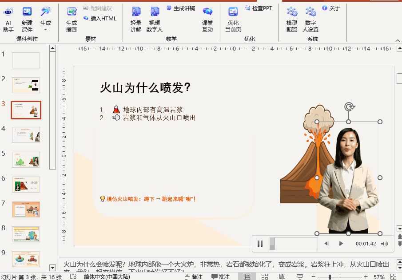The height and width of the screenshot is (280, 402).
Task: Click 关于 about button
Action: (331, 8)
